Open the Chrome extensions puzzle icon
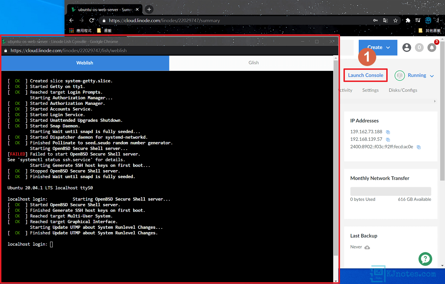Viewport: 445px width, 284px height. 408,20
